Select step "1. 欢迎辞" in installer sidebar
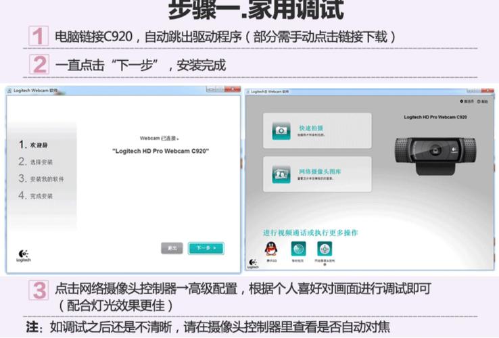The height and width of the screenshot is (338, 499). 33,145
